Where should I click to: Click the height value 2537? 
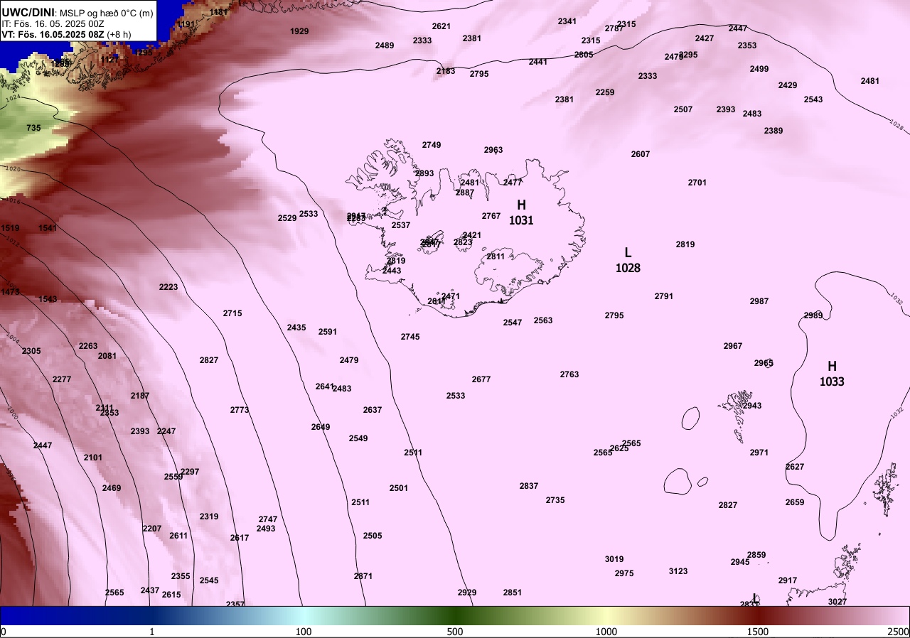coord(401,225)
